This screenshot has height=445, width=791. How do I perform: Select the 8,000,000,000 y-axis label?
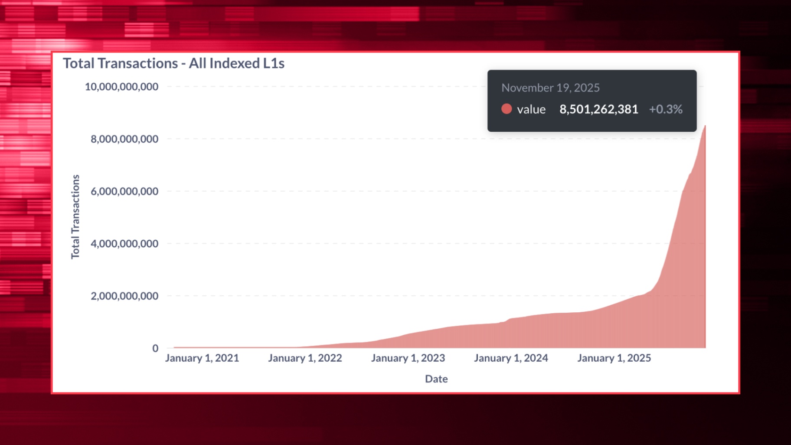pos(124,139)
